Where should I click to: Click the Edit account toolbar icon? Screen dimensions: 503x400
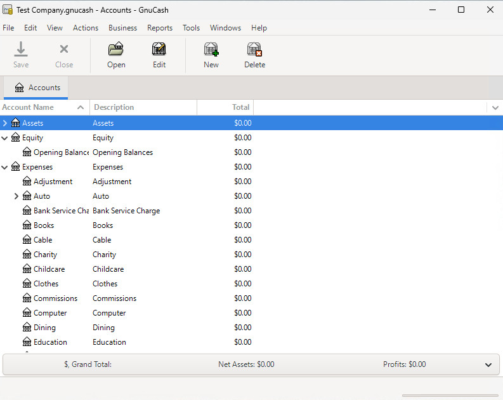(159, 49)
